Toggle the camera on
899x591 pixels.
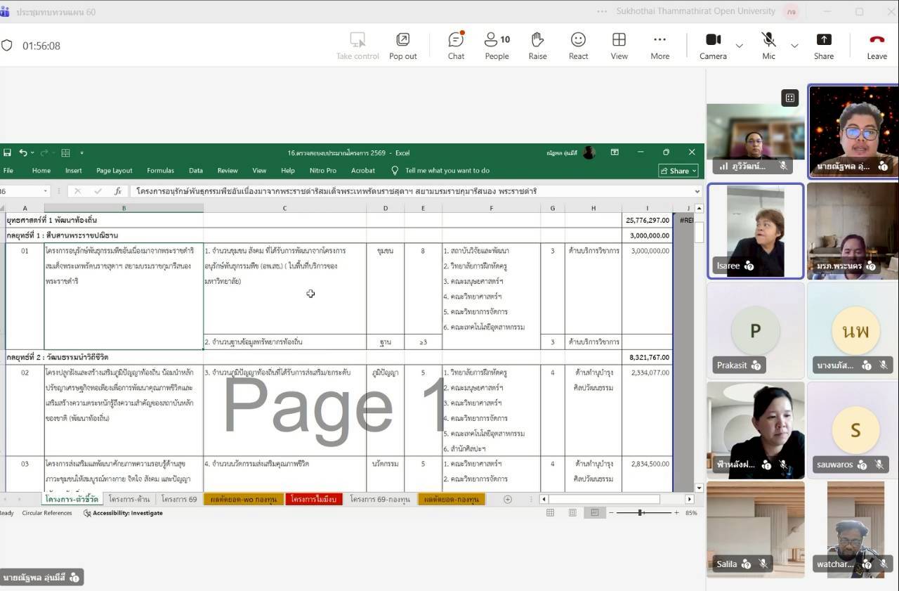coord(713,46)
